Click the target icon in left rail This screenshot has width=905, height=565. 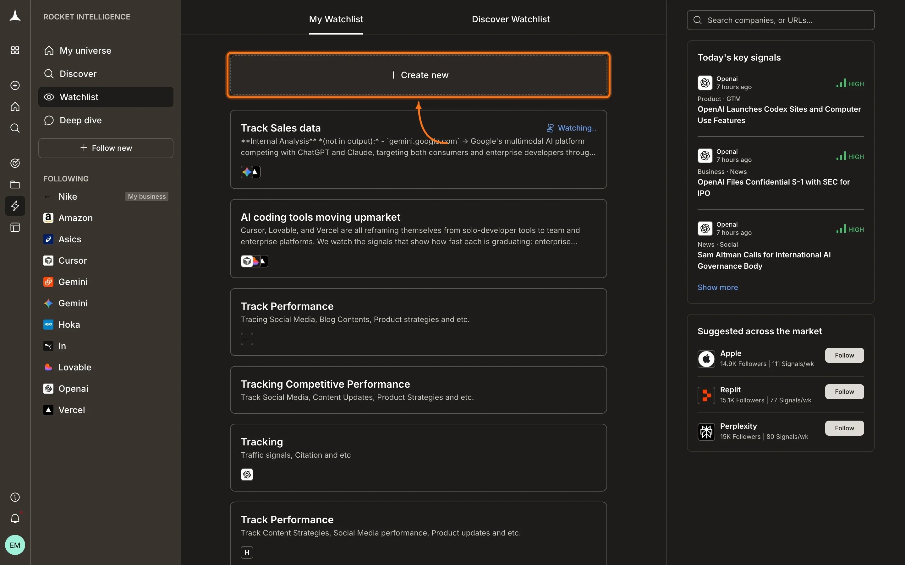[x=15, y=163]
